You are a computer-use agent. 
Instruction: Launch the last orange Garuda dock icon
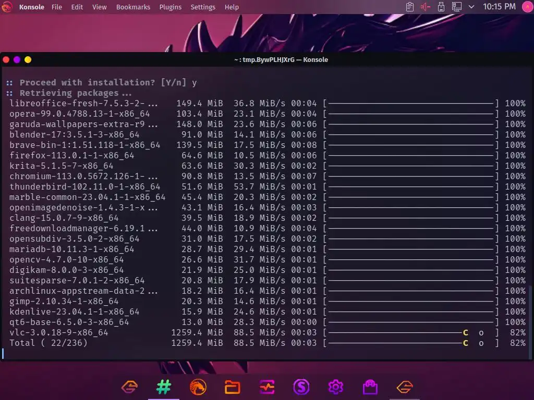(x=405, y=387)
